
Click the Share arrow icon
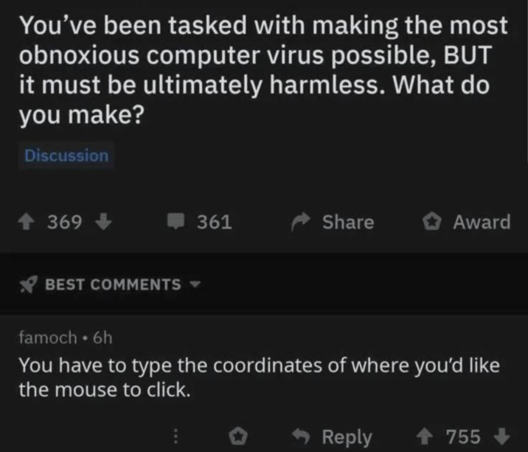301,222
